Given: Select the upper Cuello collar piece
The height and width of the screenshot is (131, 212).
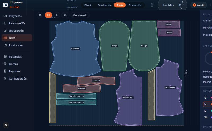Looking at the screenshot, I should pyautogui.click(x=96, y=81).
